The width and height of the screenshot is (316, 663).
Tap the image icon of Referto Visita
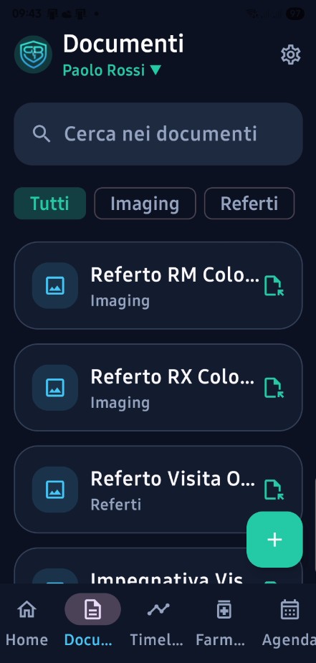point(55,490)
